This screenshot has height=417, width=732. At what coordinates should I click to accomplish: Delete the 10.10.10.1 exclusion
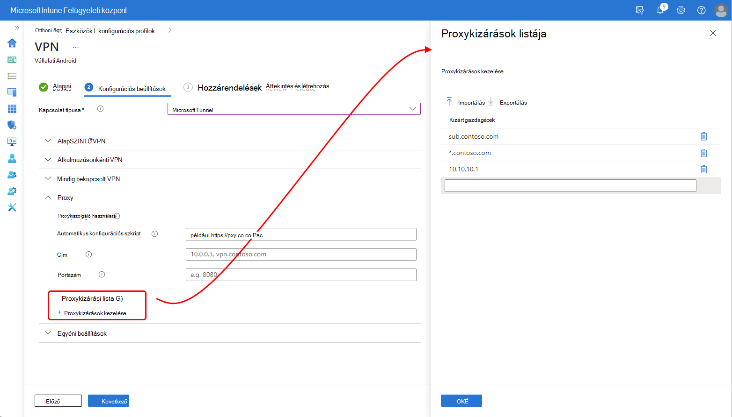703,169
